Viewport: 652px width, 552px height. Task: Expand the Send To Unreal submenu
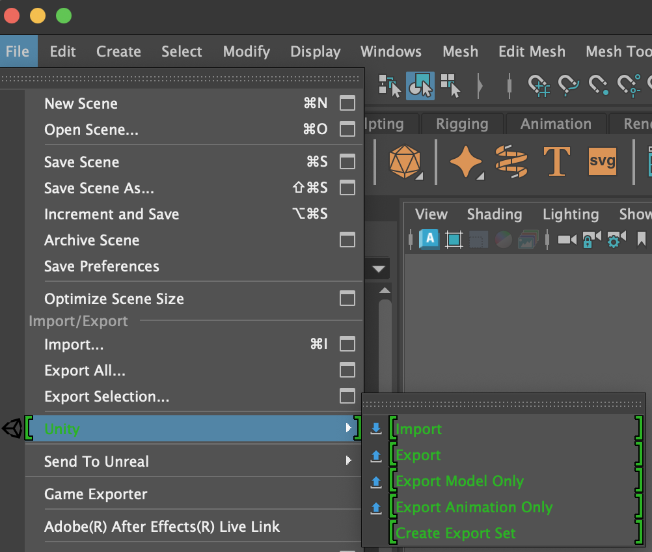pyautogui.click(x=96, y=462)
